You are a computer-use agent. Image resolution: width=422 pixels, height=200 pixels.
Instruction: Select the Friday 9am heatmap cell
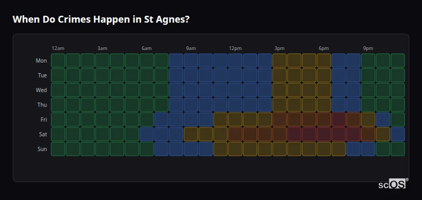pos(191,119)
